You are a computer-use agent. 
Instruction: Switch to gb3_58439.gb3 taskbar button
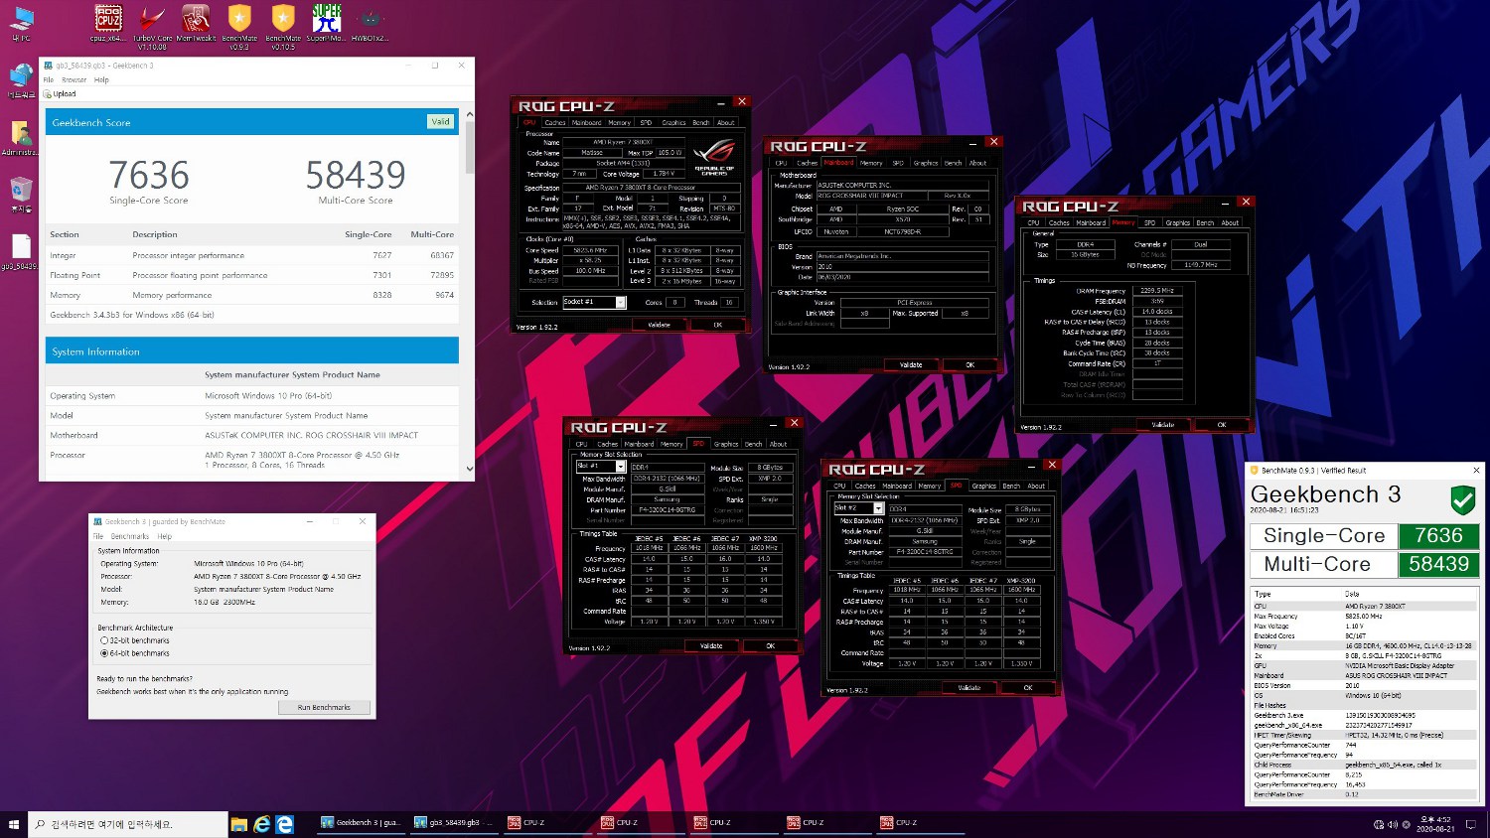(452, 823)
